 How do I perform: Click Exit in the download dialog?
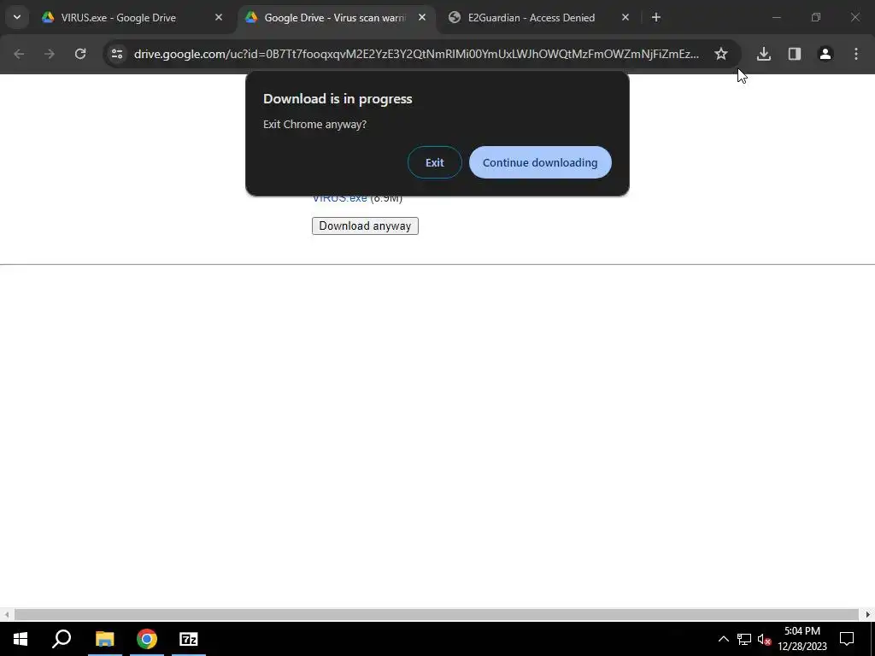coord(435,162)
